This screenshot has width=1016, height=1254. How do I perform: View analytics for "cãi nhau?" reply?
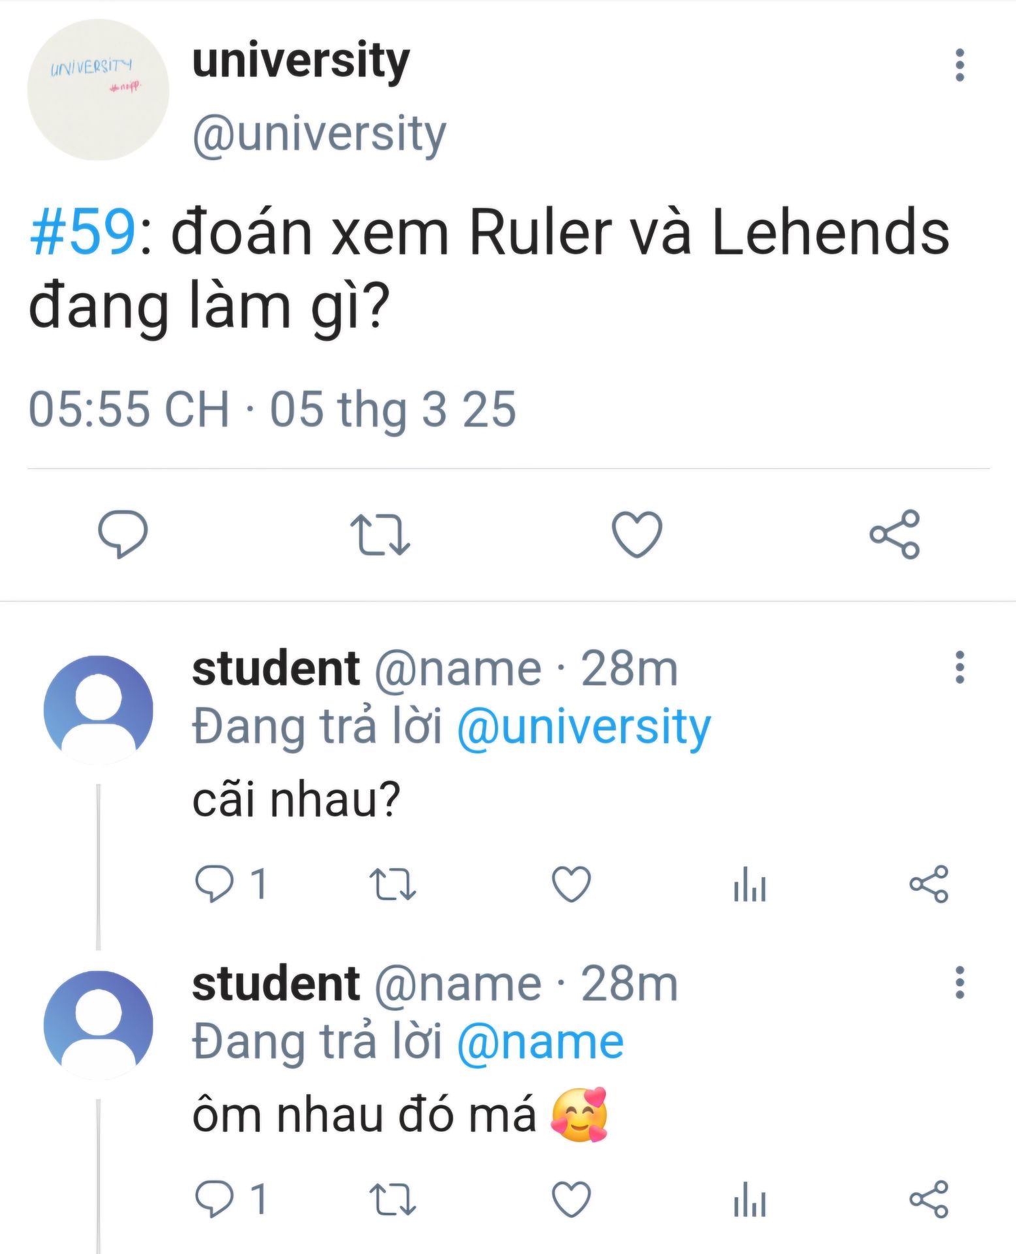pos(750,884)
